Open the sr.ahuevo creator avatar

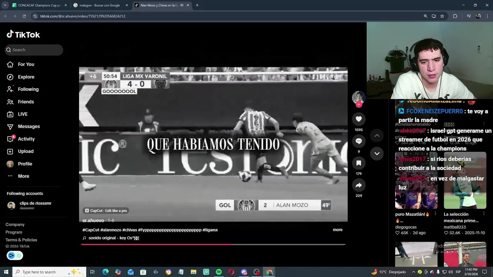tap(359, 97)
